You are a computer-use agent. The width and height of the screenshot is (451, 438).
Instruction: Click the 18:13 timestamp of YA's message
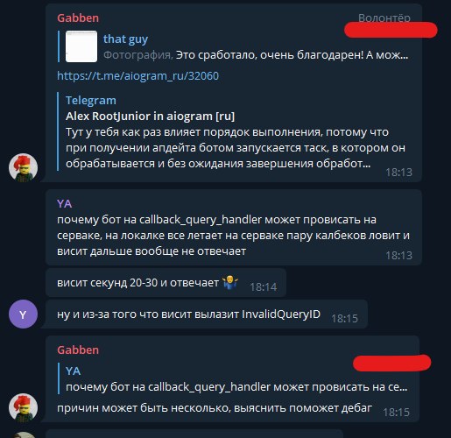[x=398, y=256]
